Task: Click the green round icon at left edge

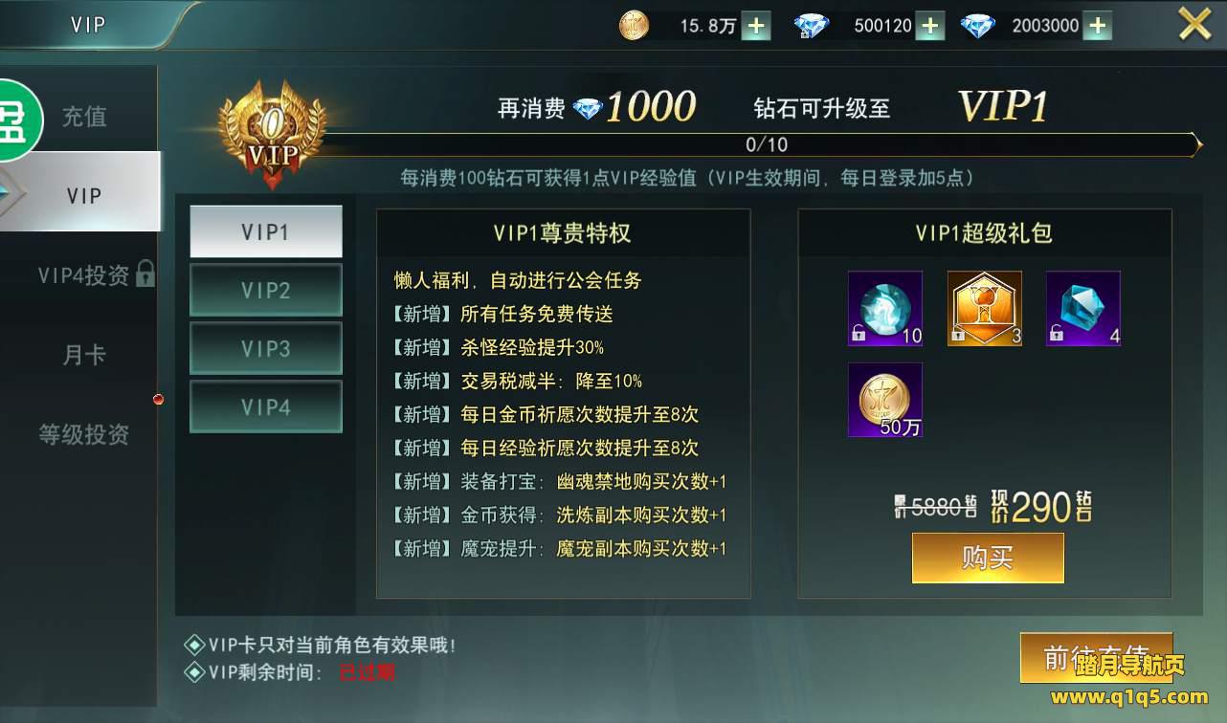Action: [x=17, y=120]
